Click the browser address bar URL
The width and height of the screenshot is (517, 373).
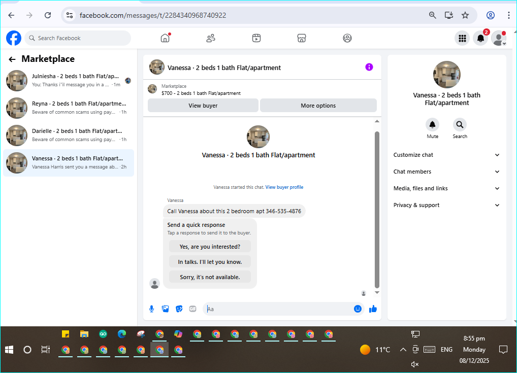pos(153,16)
